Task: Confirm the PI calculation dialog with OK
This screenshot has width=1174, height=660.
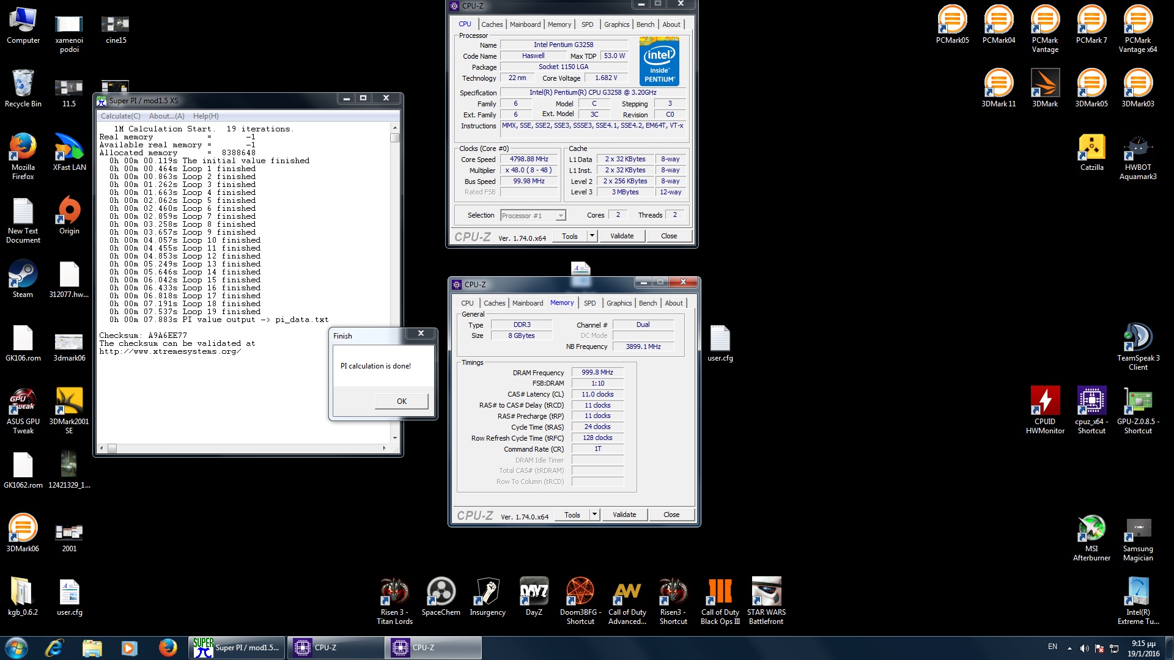Action: [x=402, y=401]
